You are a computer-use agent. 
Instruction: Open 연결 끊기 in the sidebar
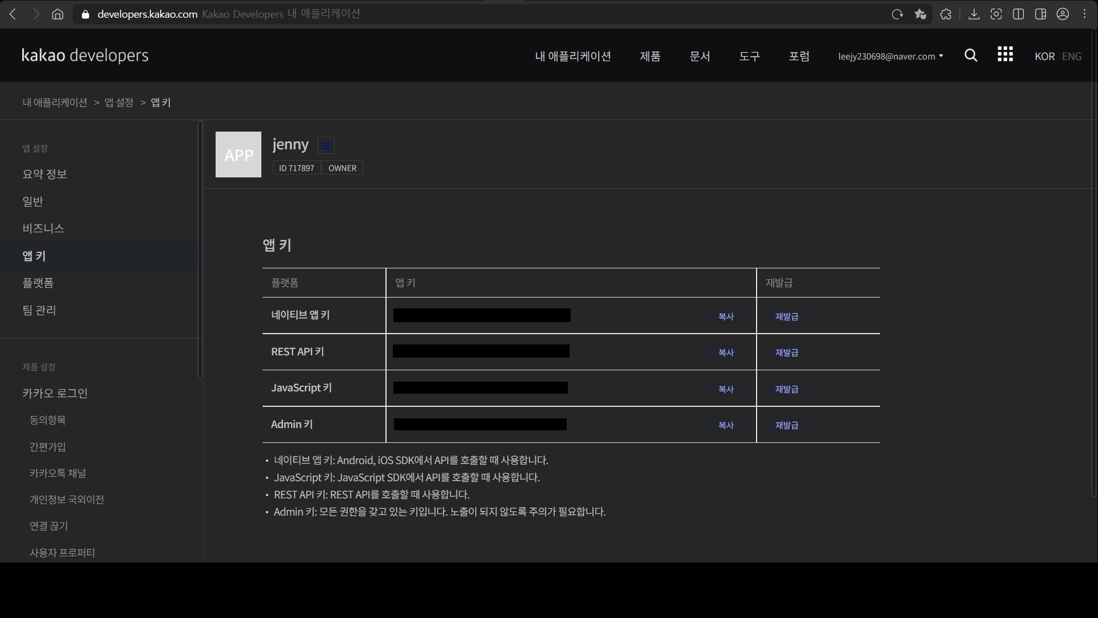tap(49, 526)
